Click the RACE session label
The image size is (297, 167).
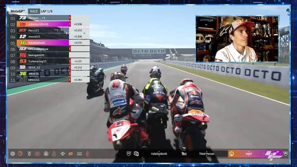(x=34, y=12)
